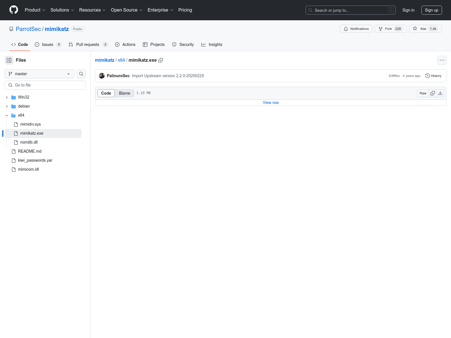451x338 pixels.
Task: Collapse the x64 folder chevron
Action: (x=7, y=115)
